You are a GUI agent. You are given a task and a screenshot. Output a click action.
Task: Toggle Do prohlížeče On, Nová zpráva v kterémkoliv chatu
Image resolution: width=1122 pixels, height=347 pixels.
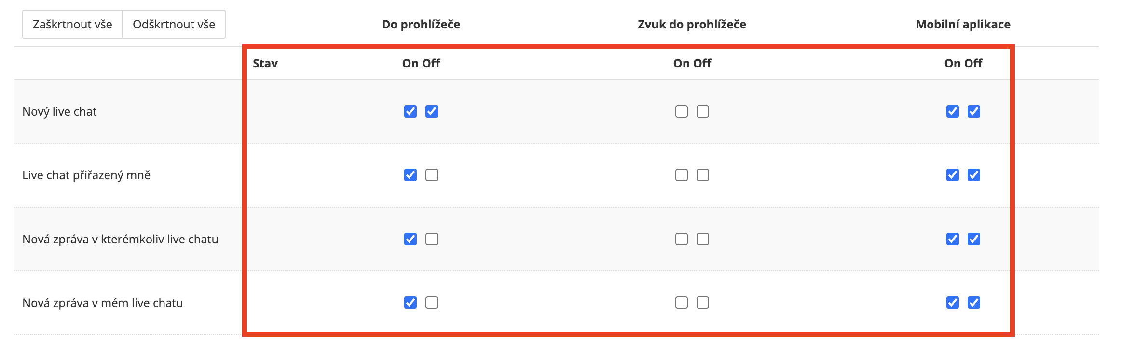pos(410,239)
